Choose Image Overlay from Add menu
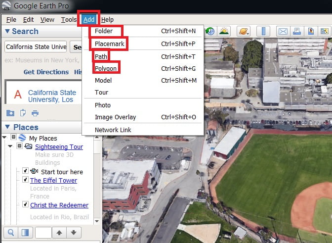The height and width of the screenshot is (243, 332). 143,117
